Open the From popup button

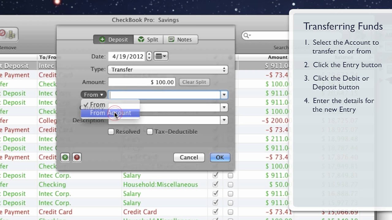tap(93, 95)
